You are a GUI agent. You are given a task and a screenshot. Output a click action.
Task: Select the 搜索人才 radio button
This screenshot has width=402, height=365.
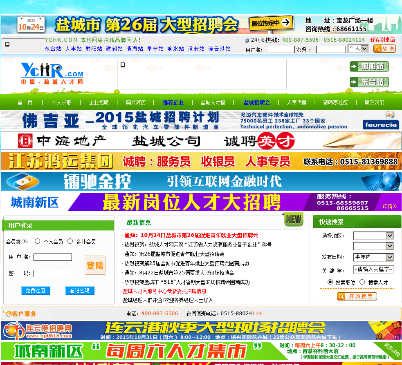[x=362, y=282]
